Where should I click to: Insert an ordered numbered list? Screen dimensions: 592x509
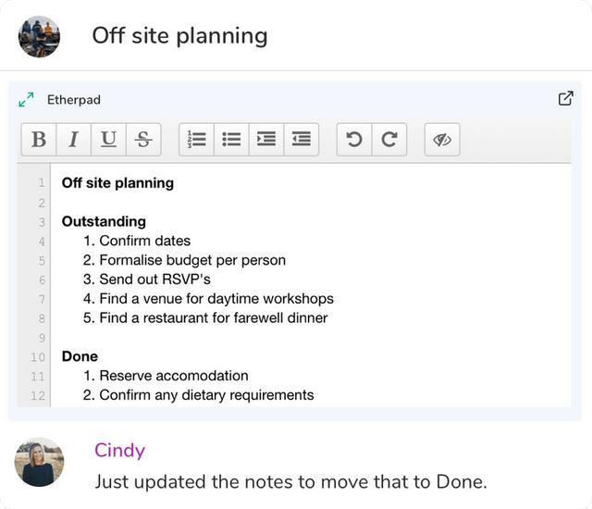[x=196, y=139]
